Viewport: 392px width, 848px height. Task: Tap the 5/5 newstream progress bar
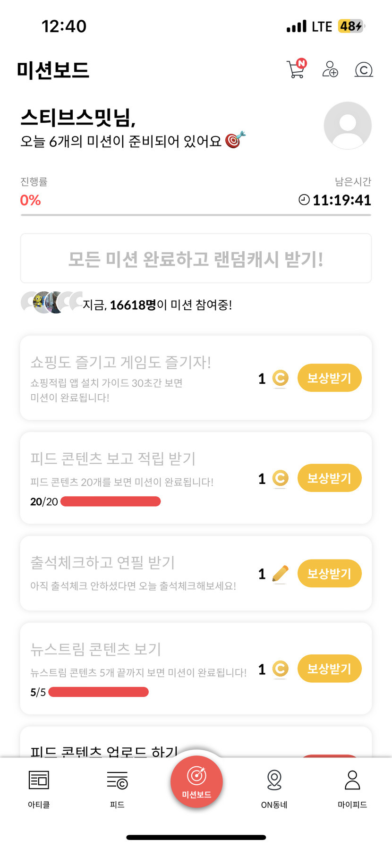coord(98,692)
